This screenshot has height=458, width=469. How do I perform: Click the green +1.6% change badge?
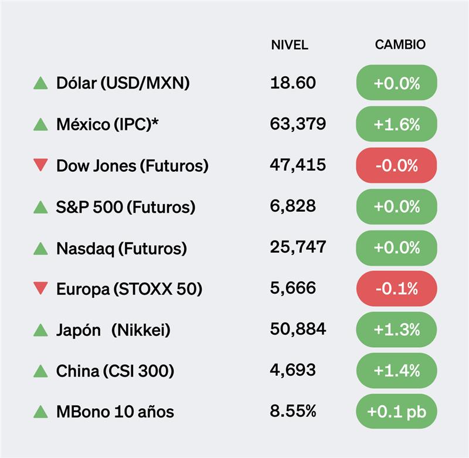[x=396, y=124]
